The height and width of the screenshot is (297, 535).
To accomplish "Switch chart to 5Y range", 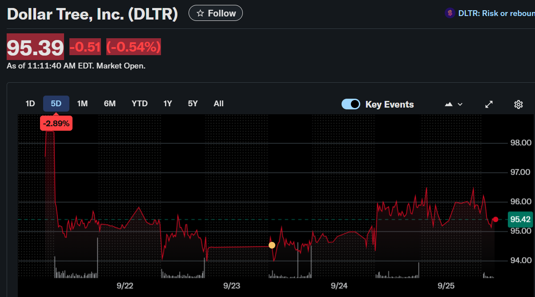I will point(193,104).
